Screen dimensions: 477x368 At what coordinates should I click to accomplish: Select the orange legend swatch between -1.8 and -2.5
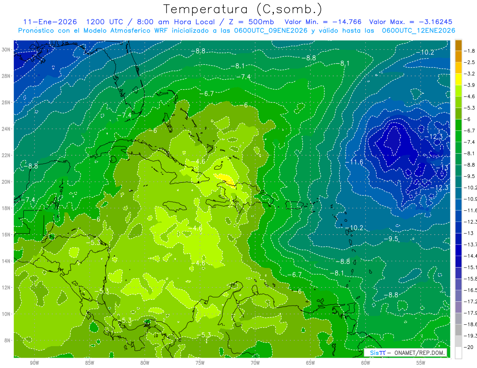point(458,57)
